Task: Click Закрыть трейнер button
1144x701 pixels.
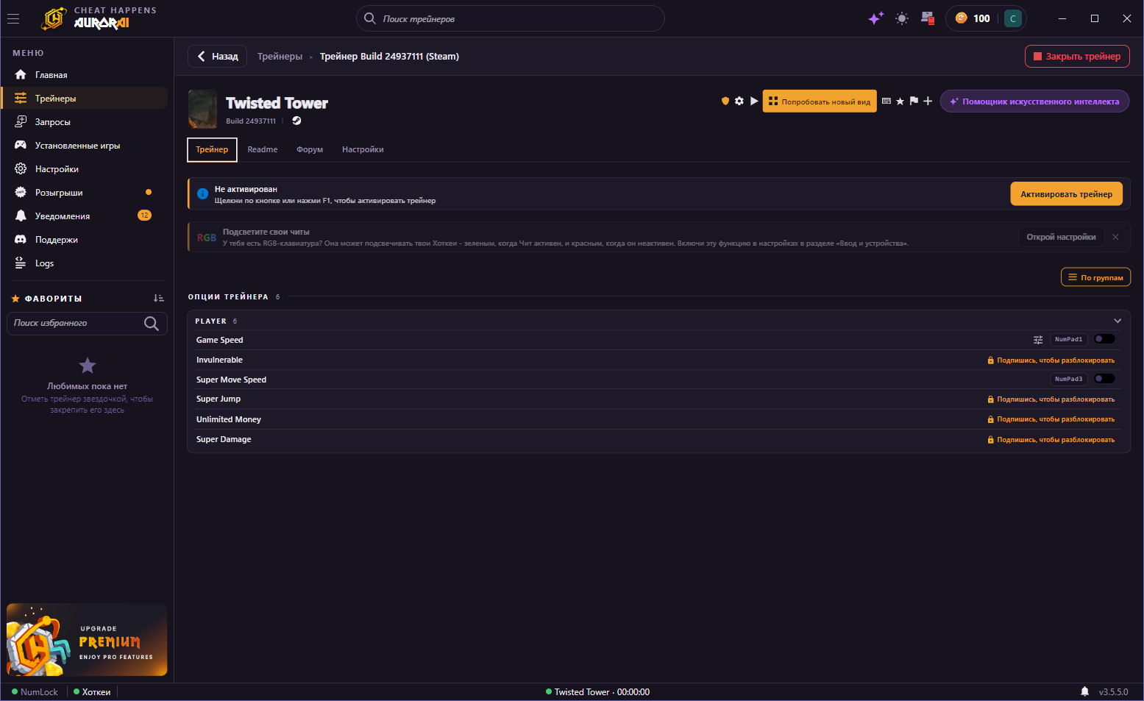Action: (x=1077, y=57)
